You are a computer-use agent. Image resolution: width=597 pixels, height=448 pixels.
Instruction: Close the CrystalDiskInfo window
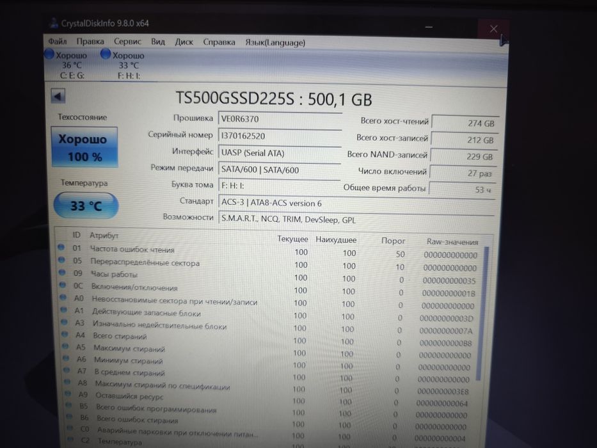coord(493,29)
